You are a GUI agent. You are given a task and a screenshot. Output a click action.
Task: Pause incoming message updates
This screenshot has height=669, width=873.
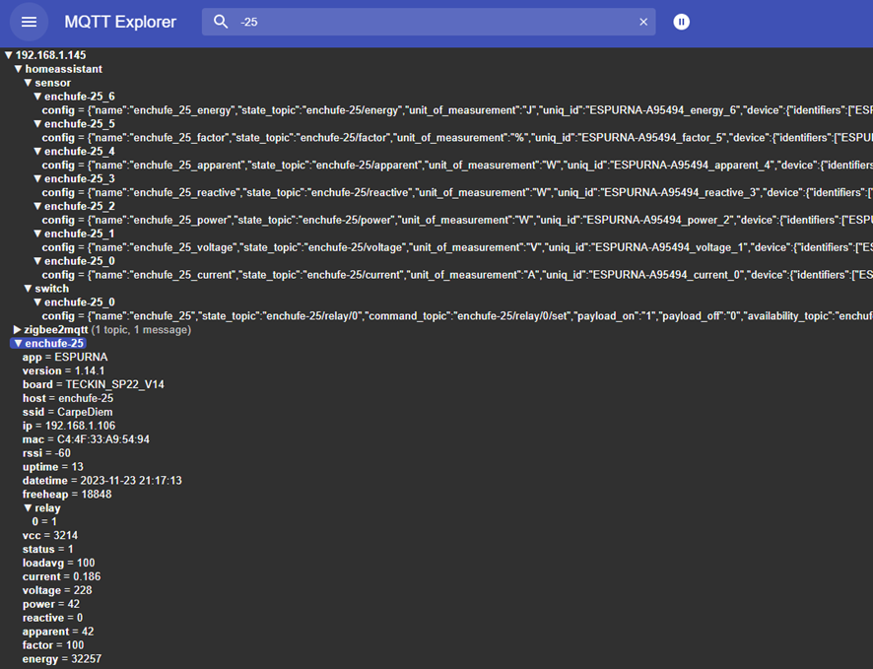pos(681,22)
